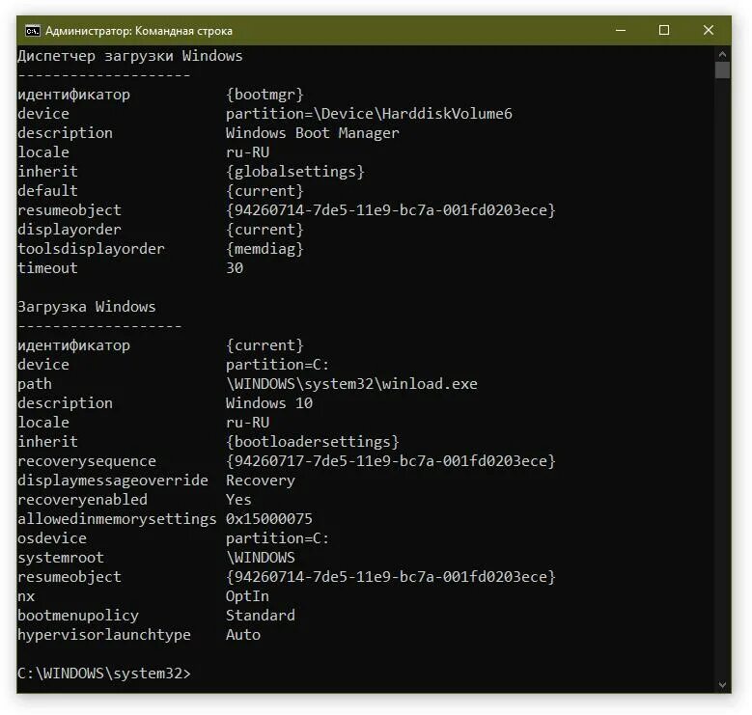The height and width of the screenshot is (715, 752).
Task: Click the scrollbar up arrow
Action: (x=722, y=54)
